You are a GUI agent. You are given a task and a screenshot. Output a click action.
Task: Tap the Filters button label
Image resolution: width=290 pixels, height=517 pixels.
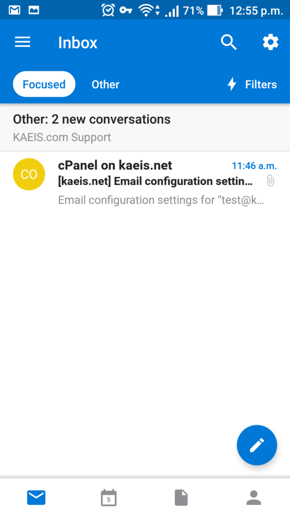[x=261, y=84]
